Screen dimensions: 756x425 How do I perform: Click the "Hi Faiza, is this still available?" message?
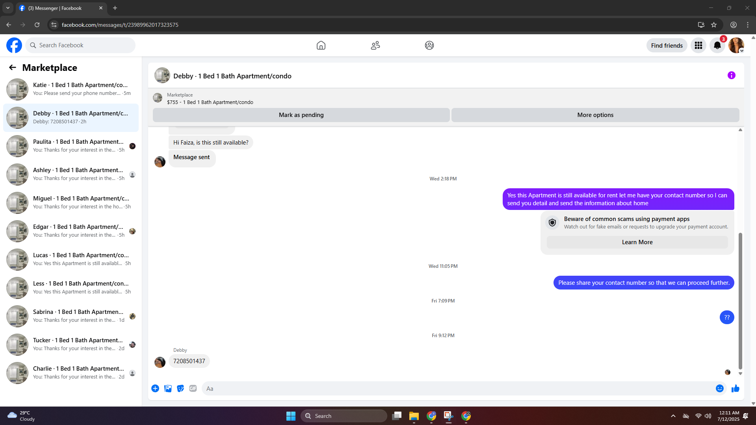211,143
